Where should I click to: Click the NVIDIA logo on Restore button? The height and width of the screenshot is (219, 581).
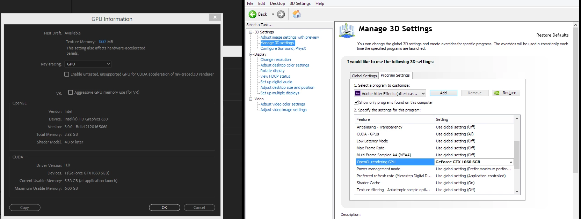point(496,93)
